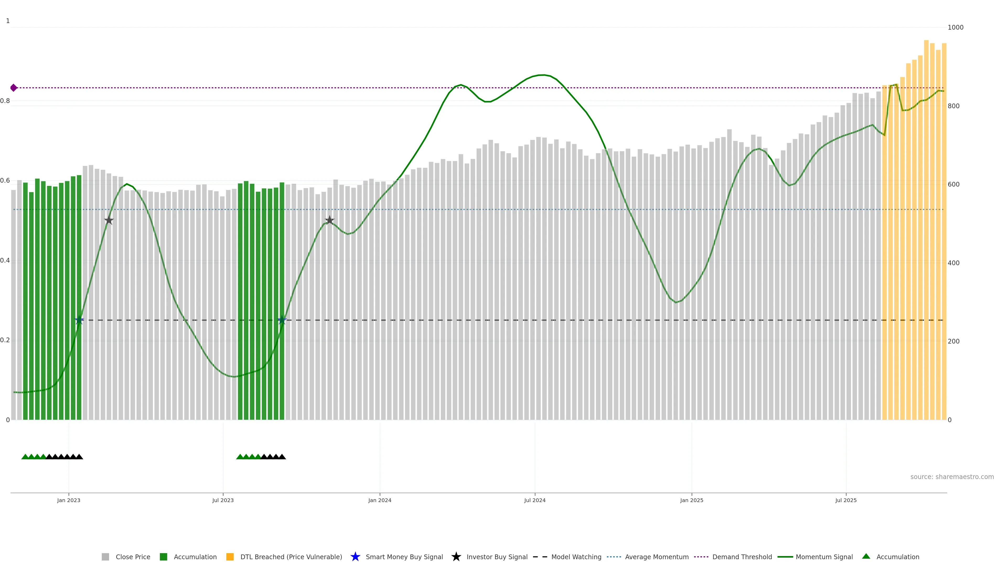Click the orange DTL Breached legend swatch

(x=230, y=557)
